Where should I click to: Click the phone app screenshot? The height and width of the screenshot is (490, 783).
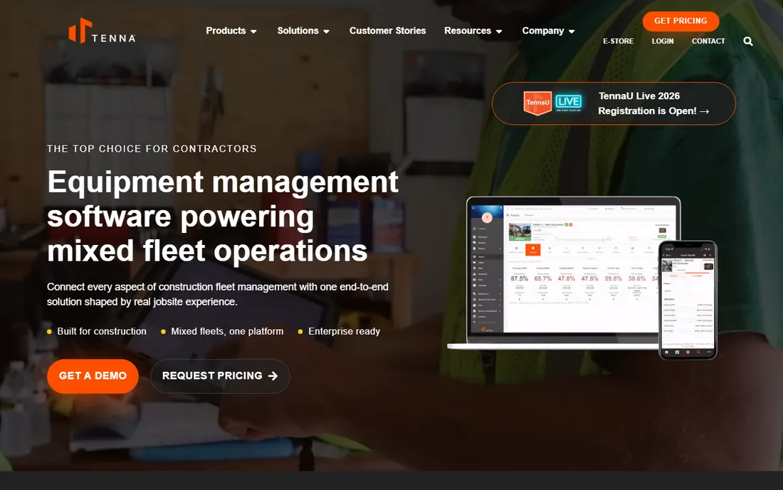click(688, 300)
